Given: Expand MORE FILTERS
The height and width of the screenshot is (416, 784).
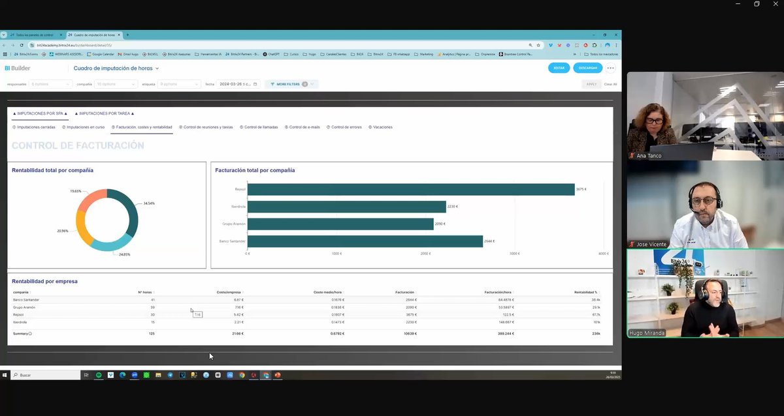Looking at the screenshot, I should click(292, 84).
